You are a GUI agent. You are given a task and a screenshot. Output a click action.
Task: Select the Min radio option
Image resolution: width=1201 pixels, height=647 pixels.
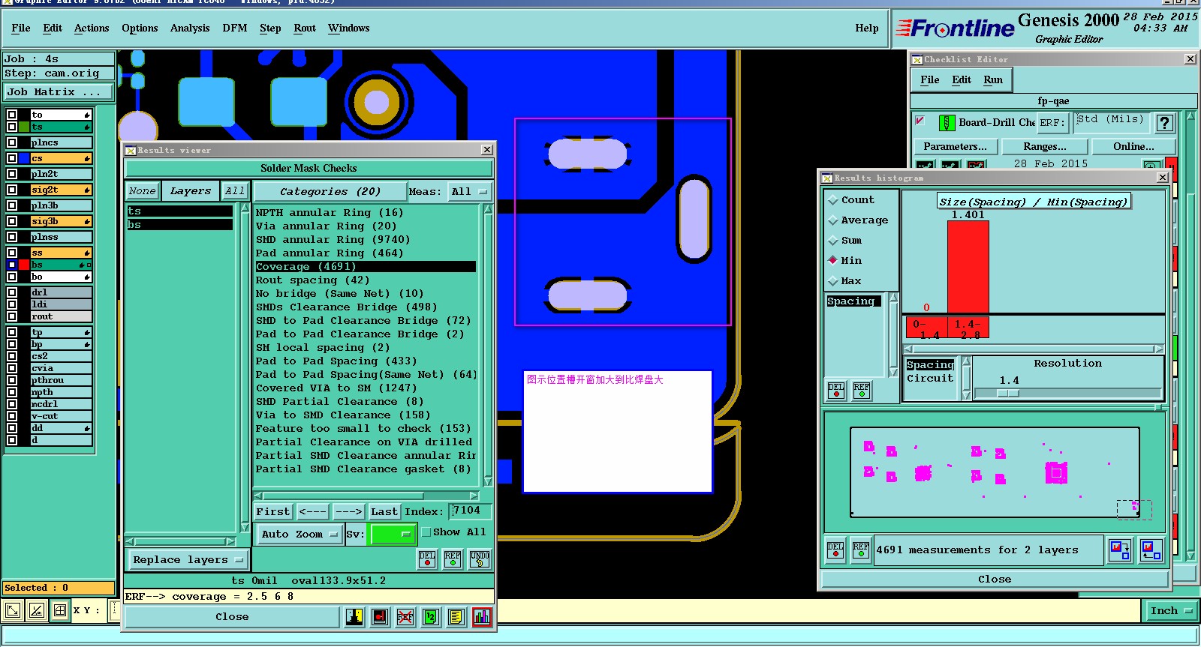832,261
